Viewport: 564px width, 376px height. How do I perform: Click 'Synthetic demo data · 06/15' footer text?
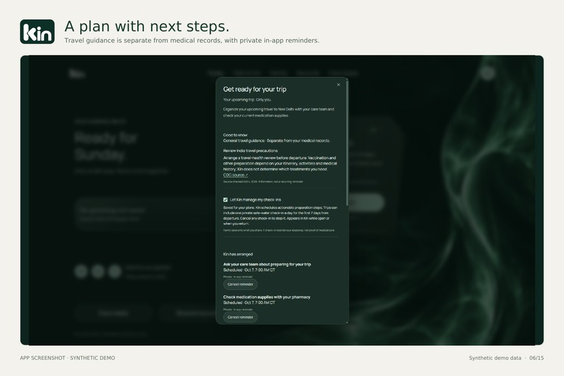click(x=506, y=358)
